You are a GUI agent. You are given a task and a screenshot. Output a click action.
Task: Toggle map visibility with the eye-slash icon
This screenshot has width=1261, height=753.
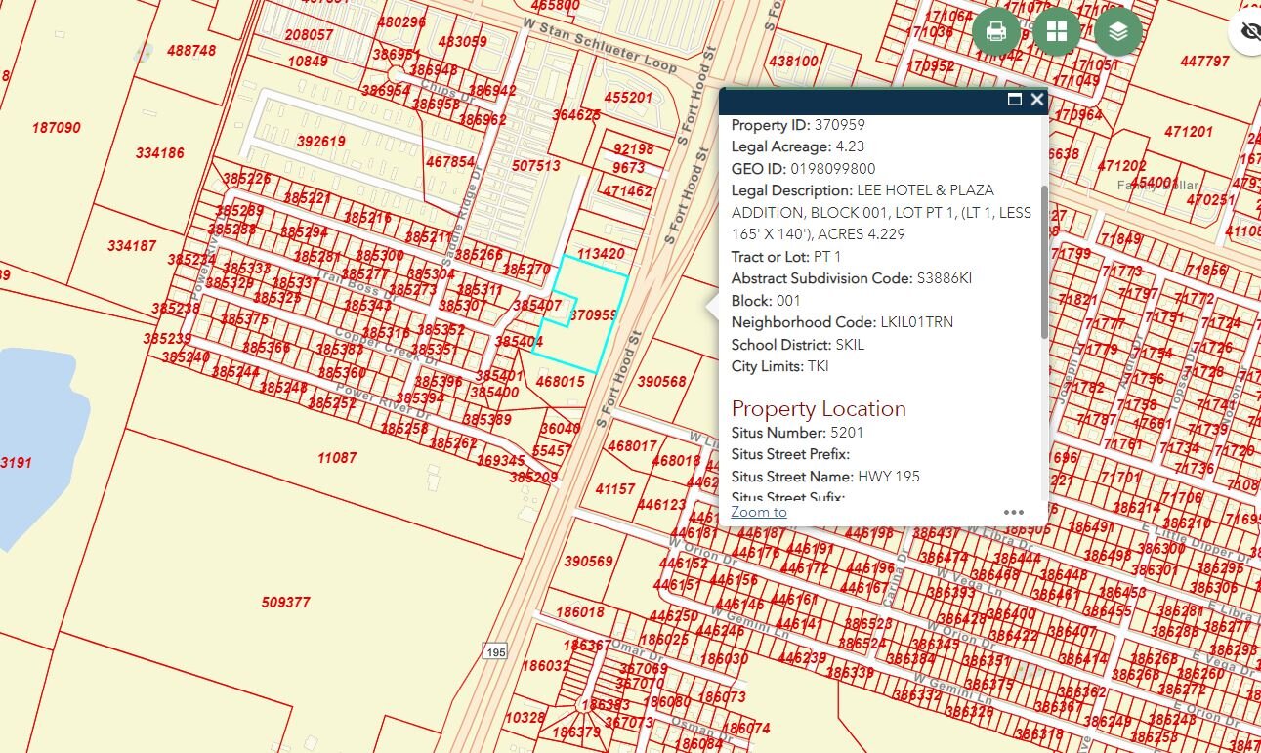tap(1250, 31)
